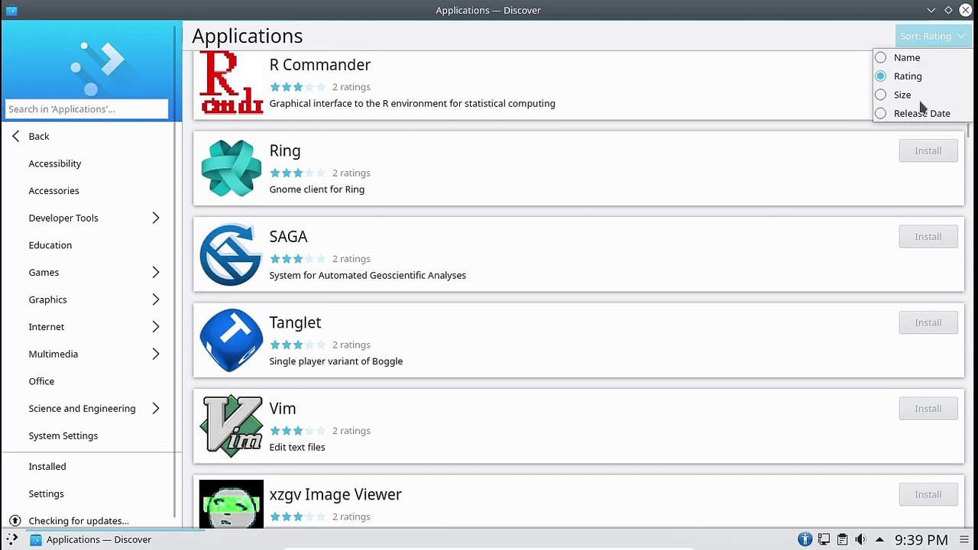Click the star rating of Tanglet
The width and height of the screenshot is (978, 550).
298,345
